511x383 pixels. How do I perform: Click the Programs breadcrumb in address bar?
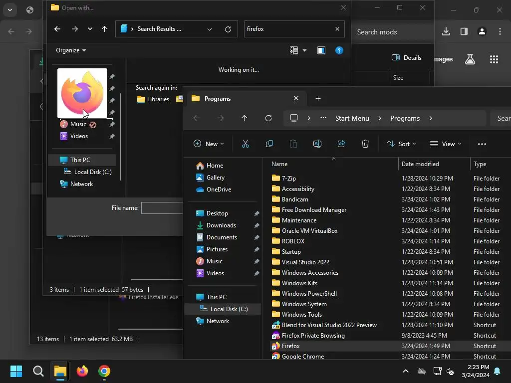(x=405, y=118)
